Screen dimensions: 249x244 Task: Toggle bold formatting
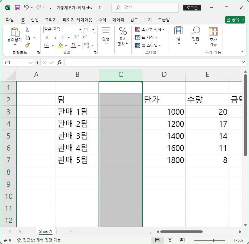[x=47, y=37]
